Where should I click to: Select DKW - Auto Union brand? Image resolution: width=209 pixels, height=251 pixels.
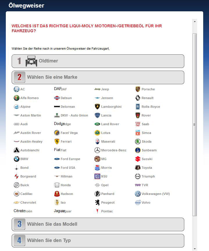coord(74,115)
